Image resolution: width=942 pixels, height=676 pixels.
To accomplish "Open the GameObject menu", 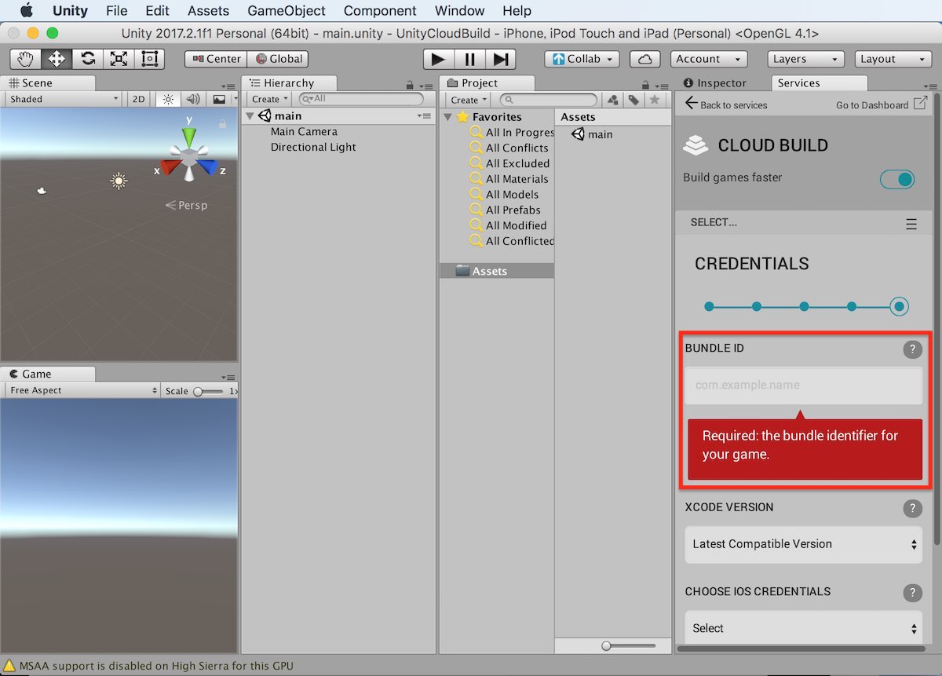I will click(287, 11).
